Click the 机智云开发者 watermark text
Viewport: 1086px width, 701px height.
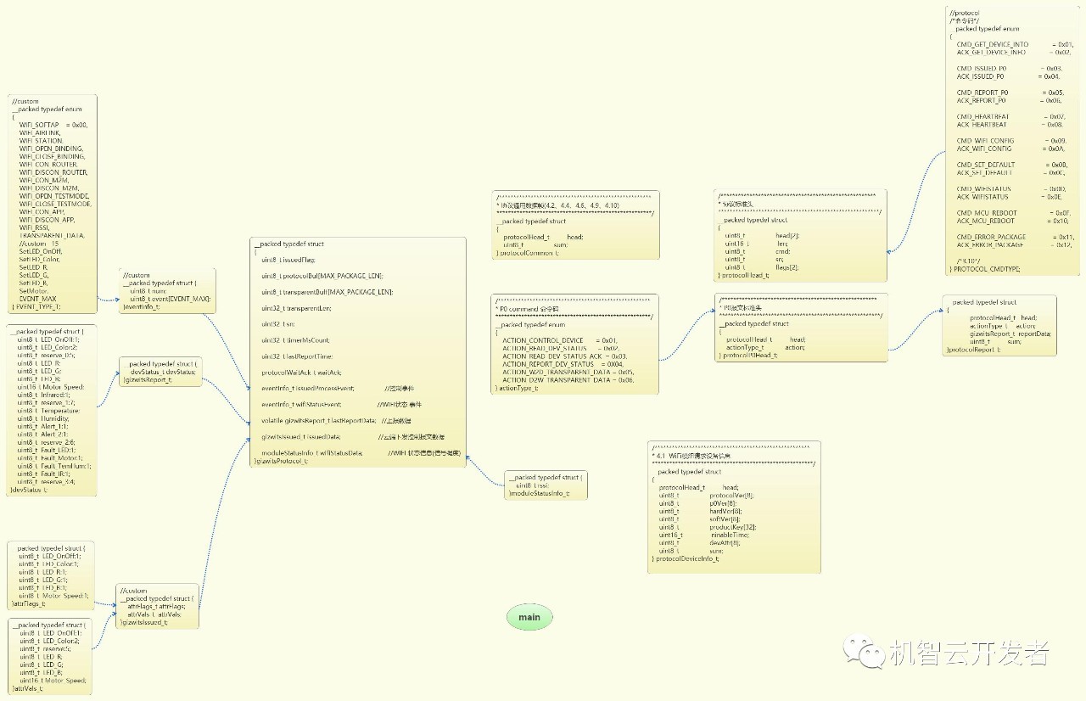coord(969,653)
